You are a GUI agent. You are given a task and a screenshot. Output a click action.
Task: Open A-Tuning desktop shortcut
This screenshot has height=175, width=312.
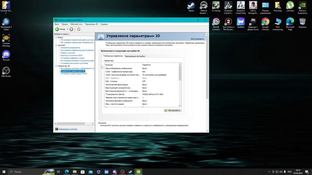click(x=216, y=7)
